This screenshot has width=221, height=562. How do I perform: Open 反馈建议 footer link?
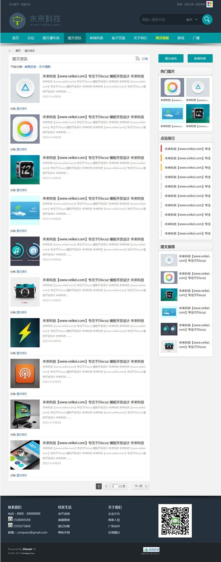pos(114,532)
